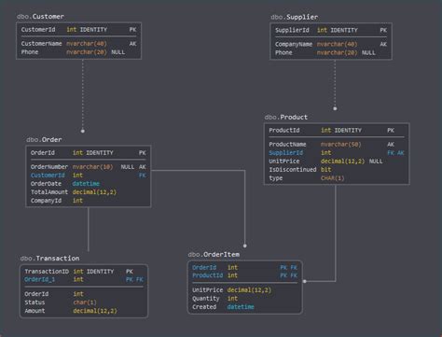Click relationship endpoint dot above dbo.OrderItem
442x337 pixels.
245,246
